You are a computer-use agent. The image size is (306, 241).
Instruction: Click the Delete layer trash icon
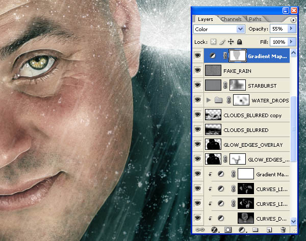tap(283, 230)
